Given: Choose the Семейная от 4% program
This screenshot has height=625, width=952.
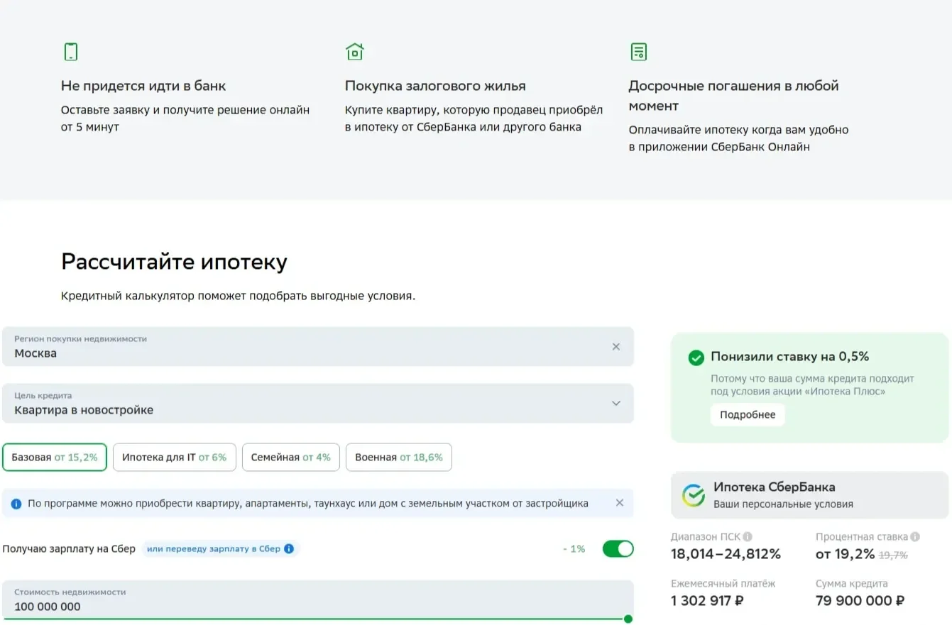Looking at the screenshot, I should coord(291,458).
